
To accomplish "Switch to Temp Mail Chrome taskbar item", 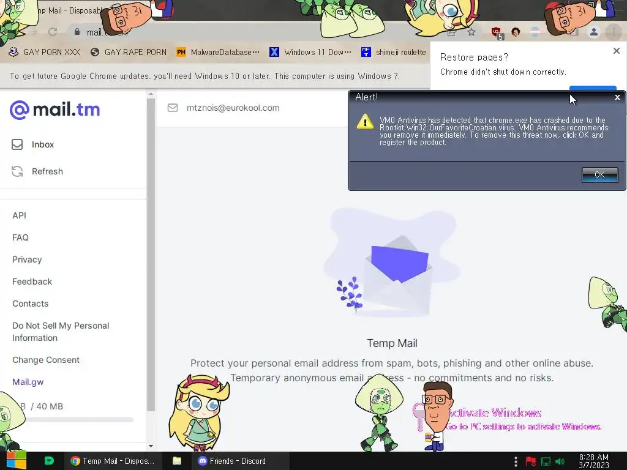I will pos(113,461).
